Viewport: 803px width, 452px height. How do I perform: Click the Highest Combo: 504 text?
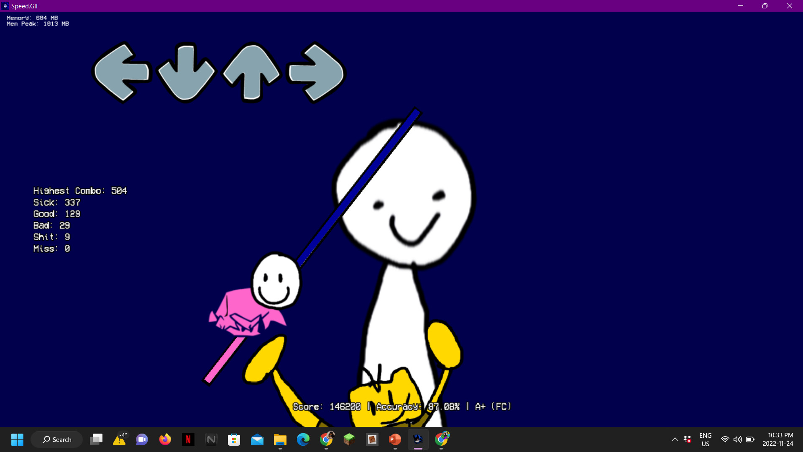tap(80, 191)
